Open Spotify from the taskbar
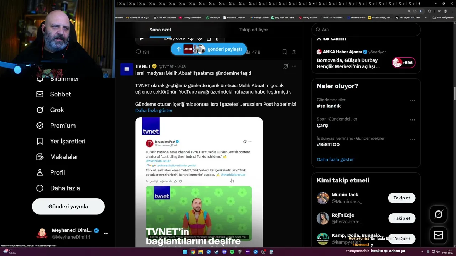The height and width of the screenshot is (256, 456). click(x=232, y=252)
